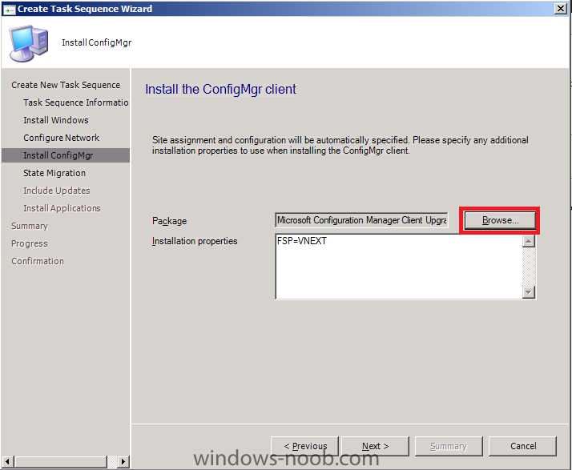Click the right arrow of sidebar horizontal scrollbar
This screenshot has width=572, height=470.
pyautogui.click(x=123, y=462)
